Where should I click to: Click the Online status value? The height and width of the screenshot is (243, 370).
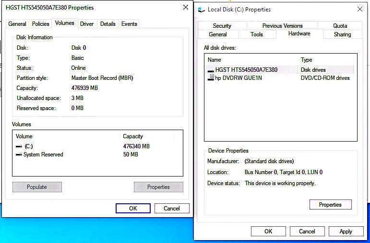(x=78, y=68)
